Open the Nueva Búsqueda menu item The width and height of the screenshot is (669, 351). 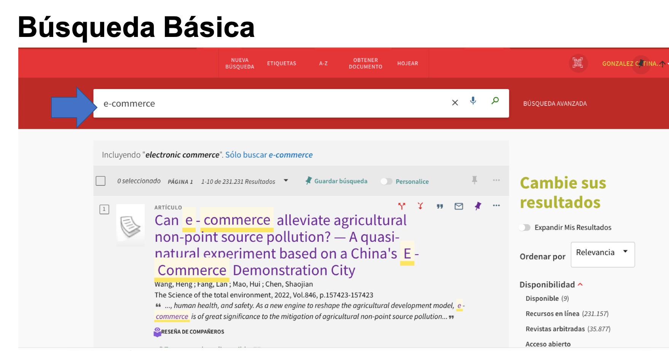coord(240,64)
